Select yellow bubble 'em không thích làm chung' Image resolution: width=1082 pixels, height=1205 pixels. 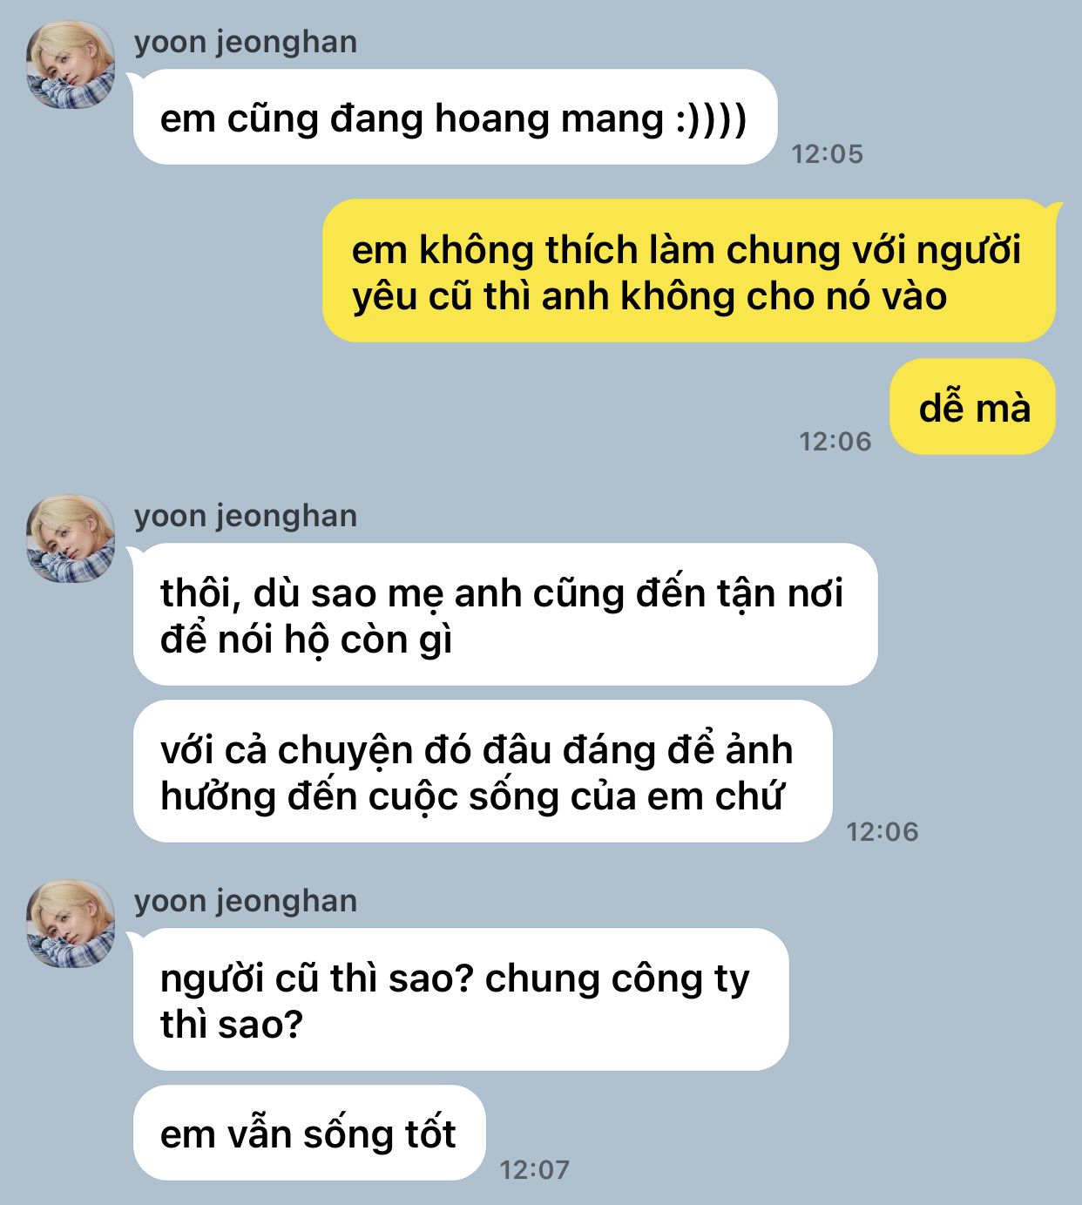688,271
